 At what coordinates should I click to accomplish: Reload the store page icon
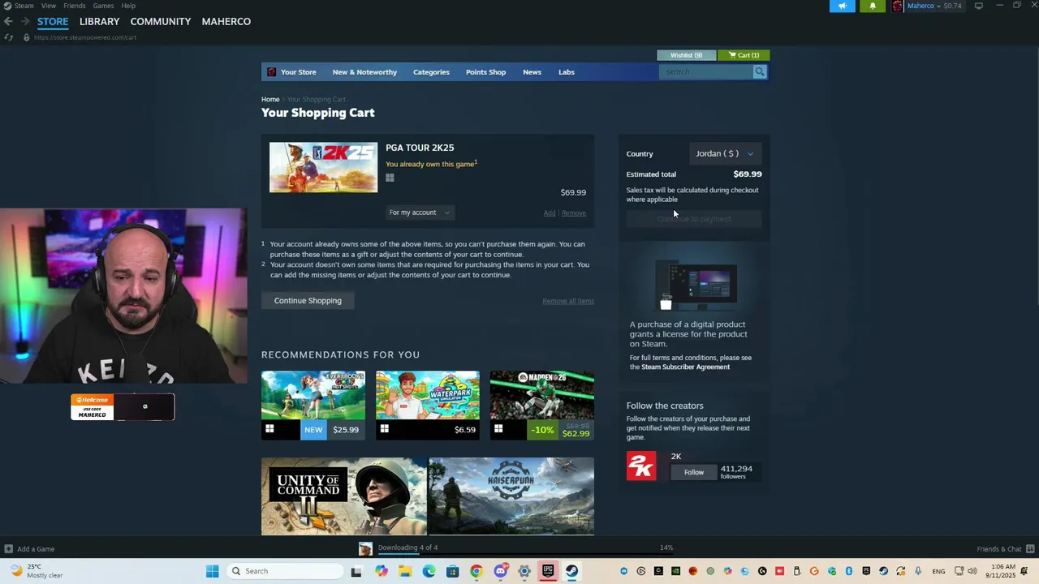coord(8,37)
